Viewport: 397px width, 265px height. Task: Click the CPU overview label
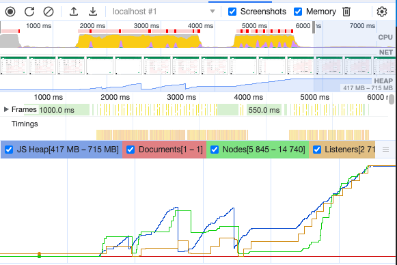[x=385, y=37]
